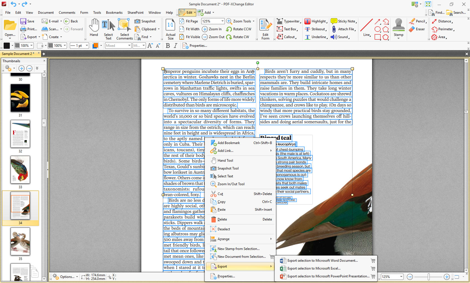
Task: Expand the line width 1 pt dropdown
Action: pos(87,46)
